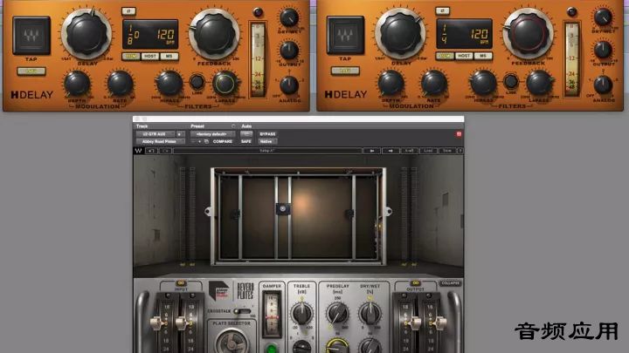Click the 1/4 delay display on right H-Delay

click(x=464, y=34)
